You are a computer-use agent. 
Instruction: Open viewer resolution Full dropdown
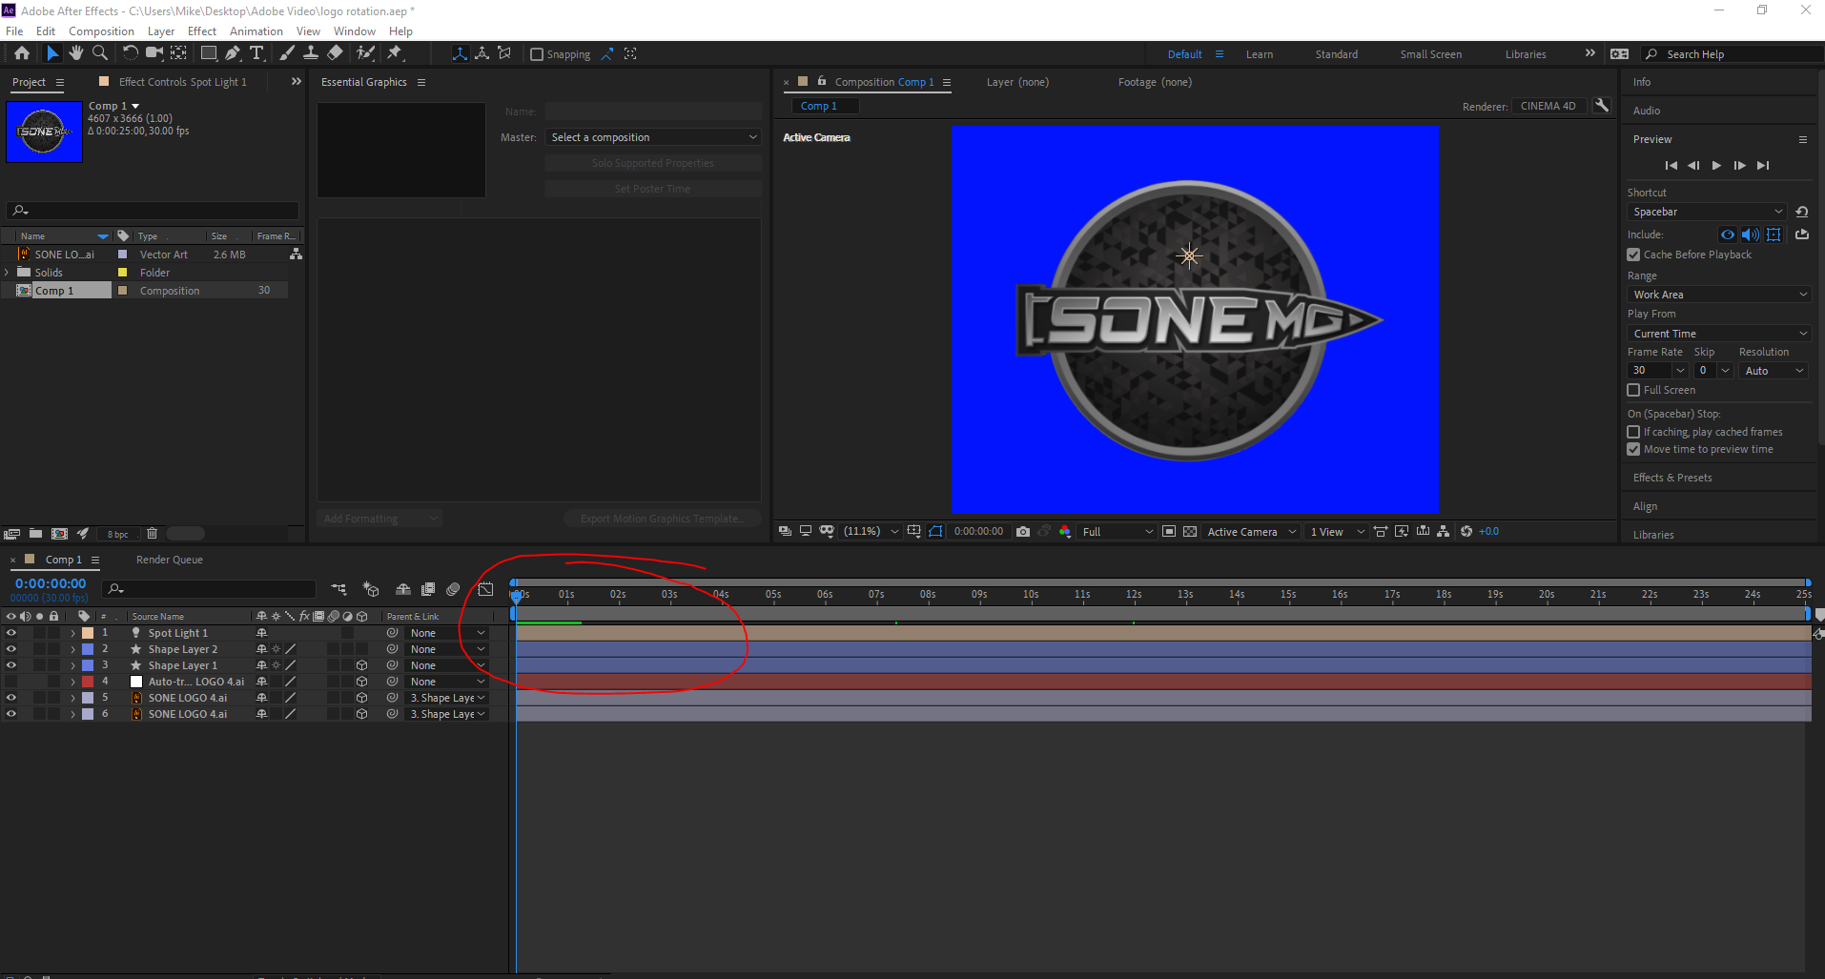[1117, 532]
